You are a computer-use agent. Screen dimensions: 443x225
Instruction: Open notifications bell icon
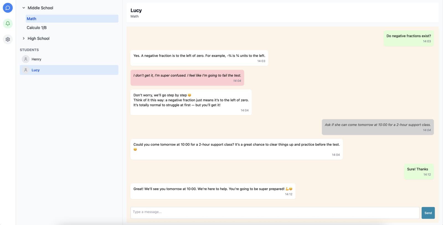point(8,23)
